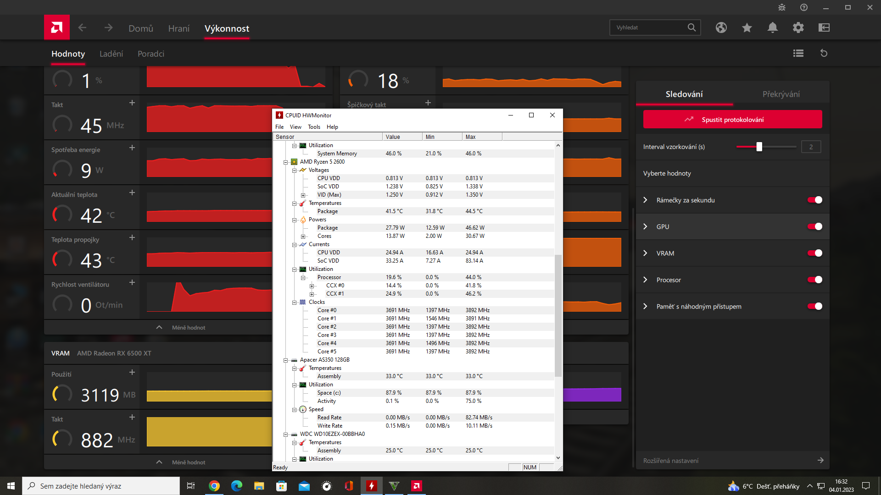Toggle Rámečky za sekundu switch
The width and height of the screenshot is (881, 495).
[x=815, y=200]
